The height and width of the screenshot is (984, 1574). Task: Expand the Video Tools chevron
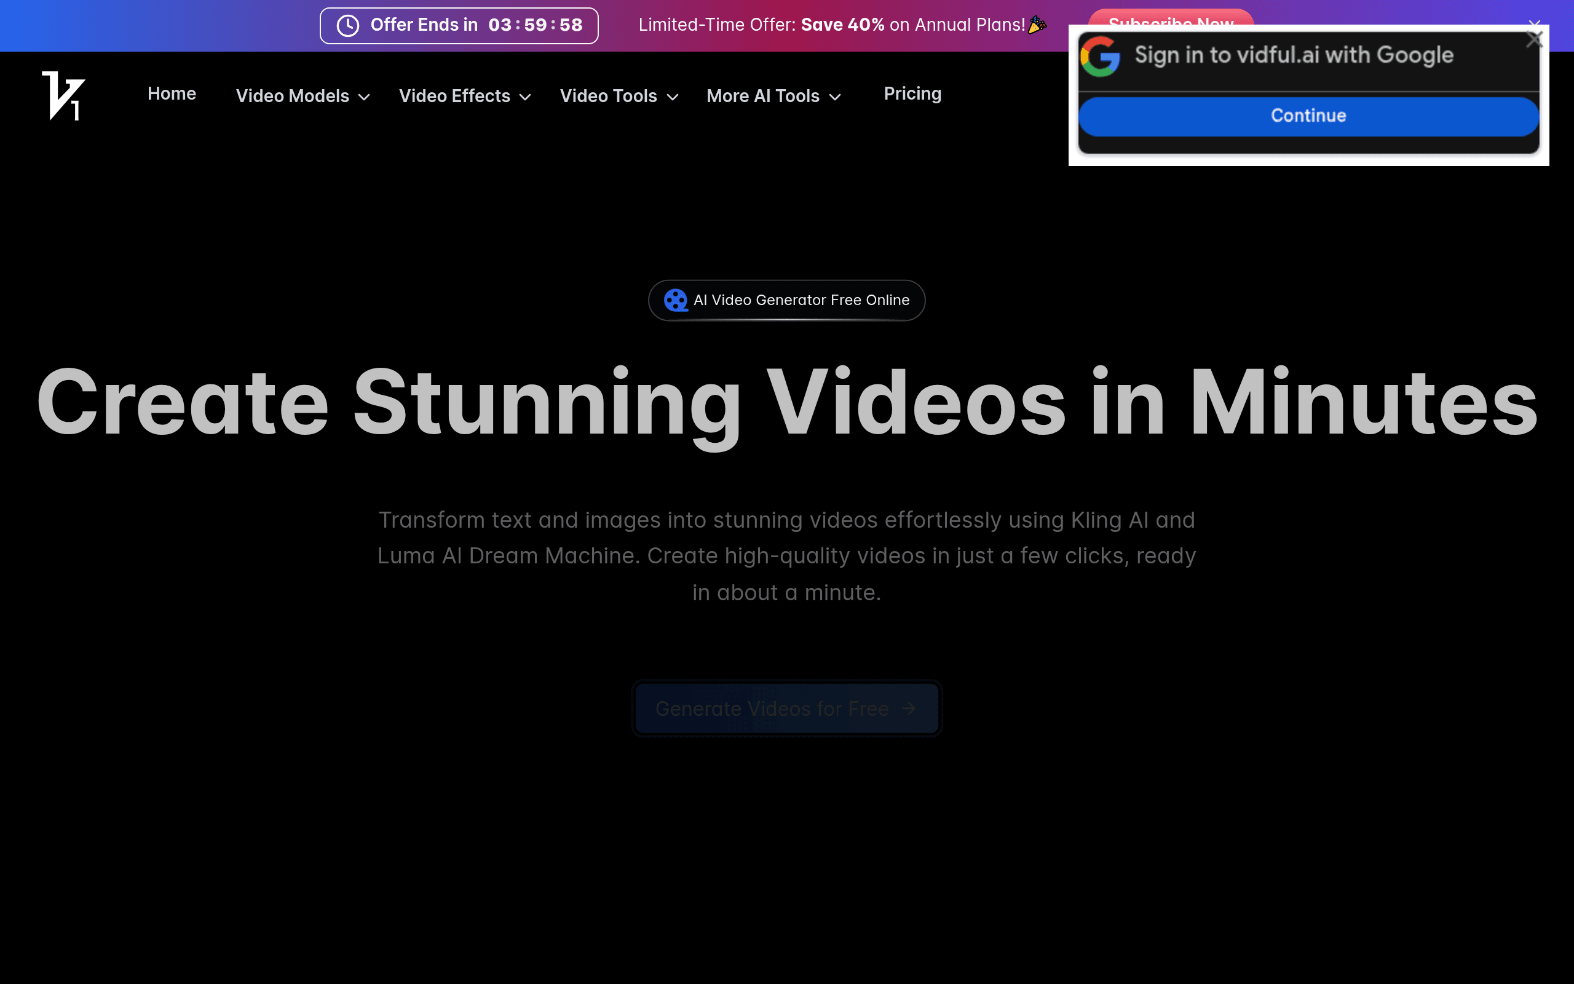673,97
